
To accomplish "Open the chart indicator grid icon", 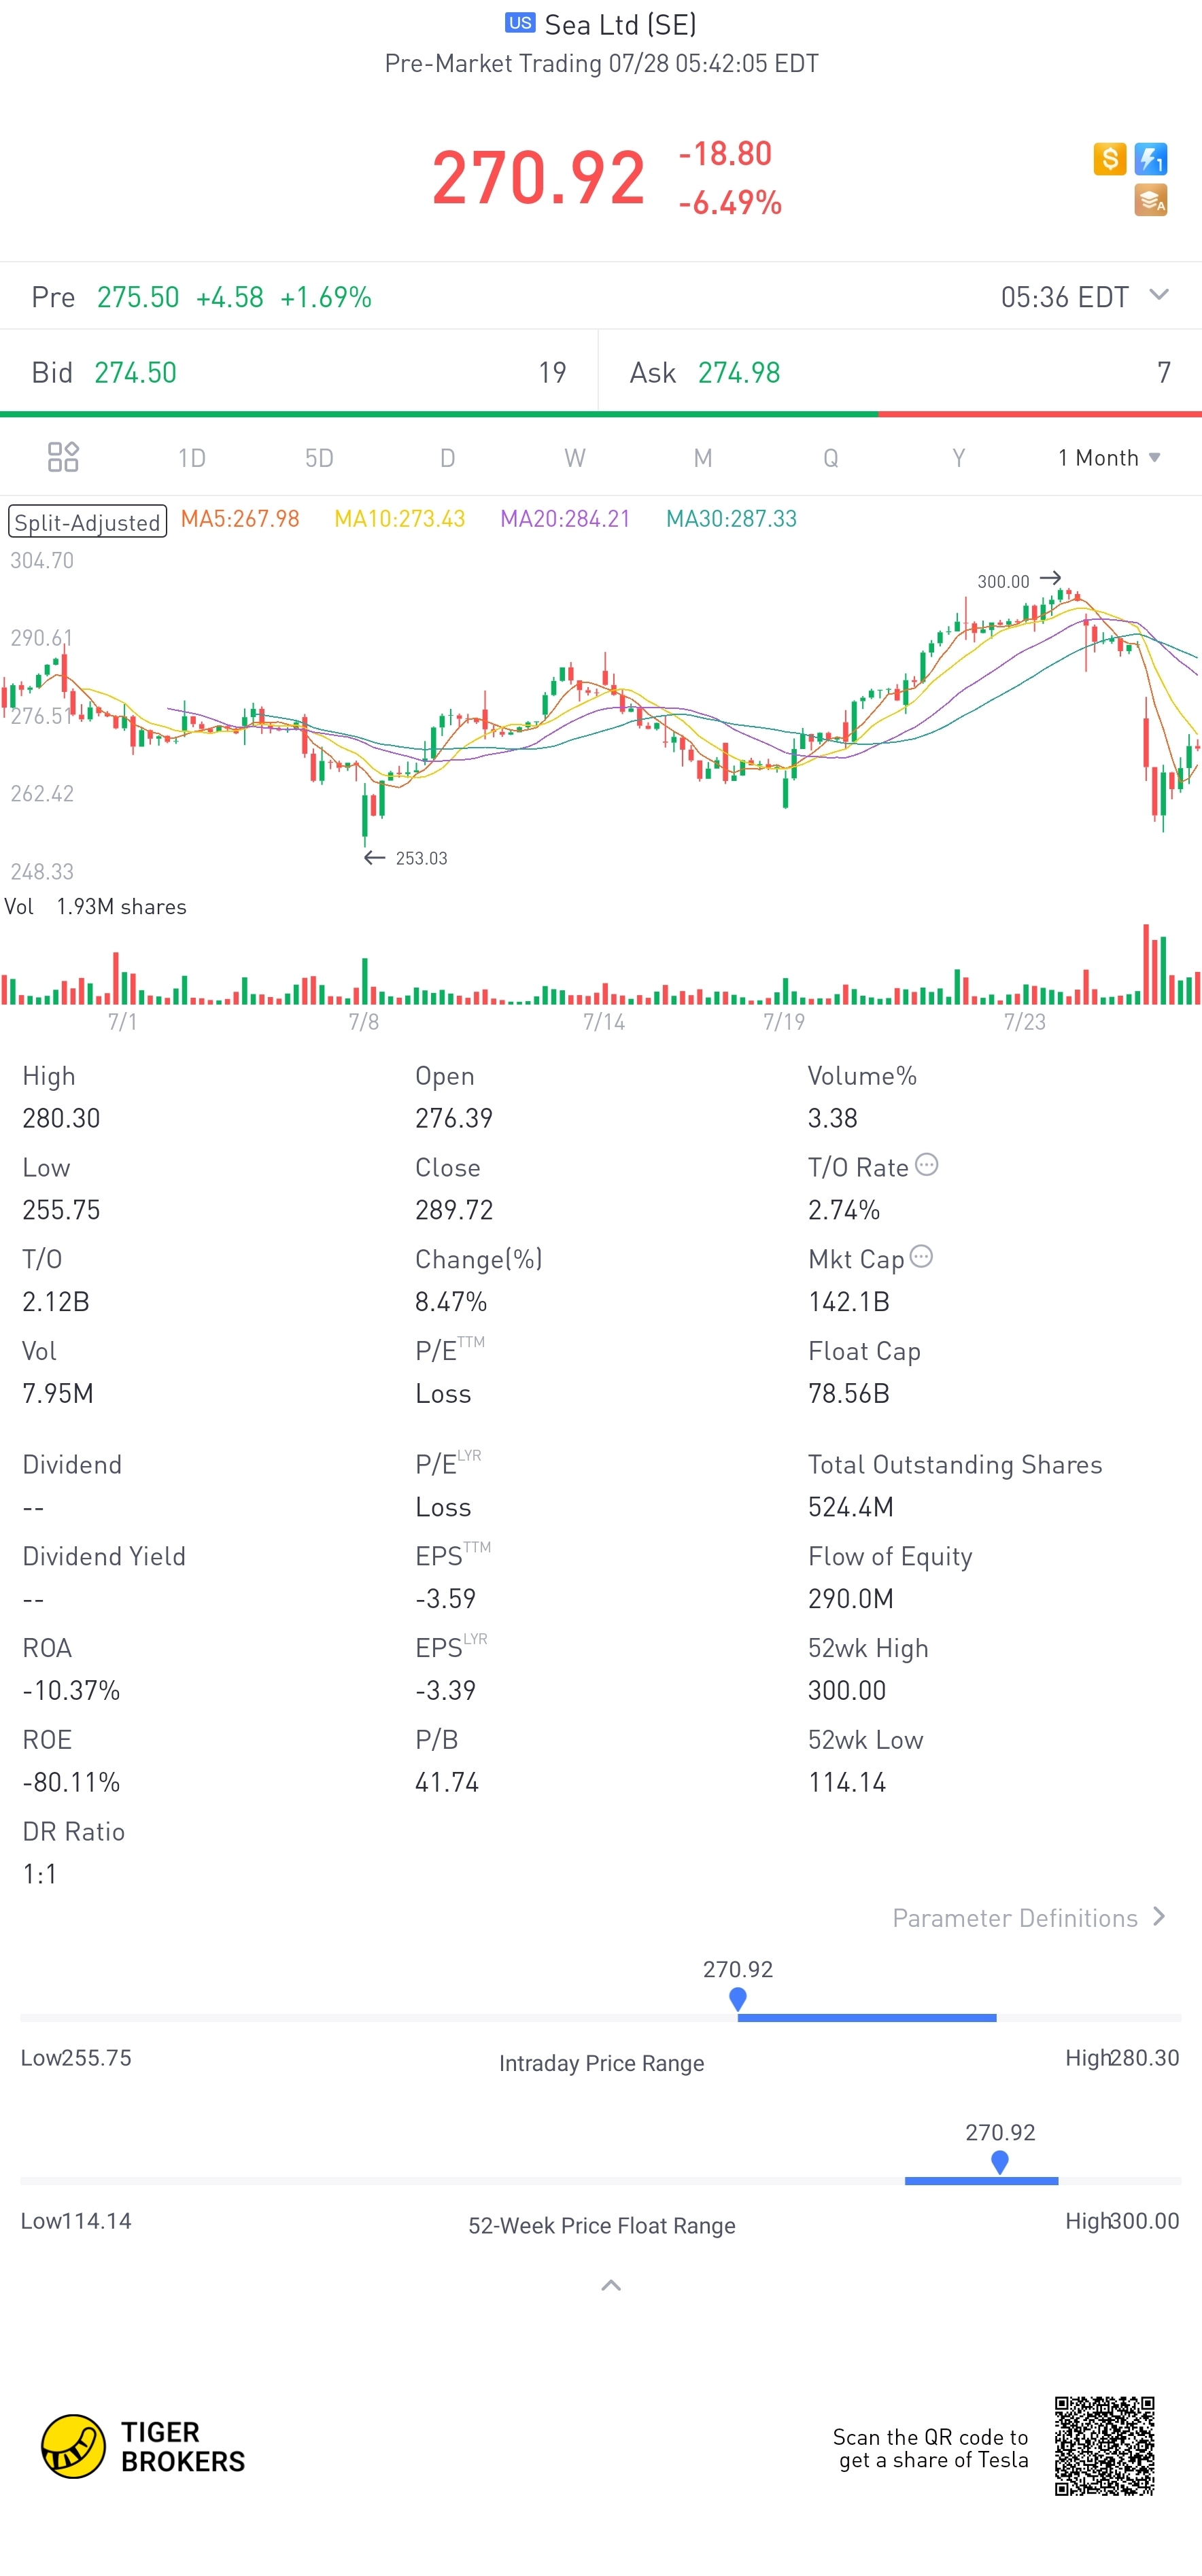I will (63, 457).
